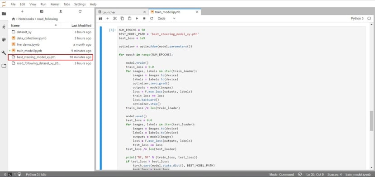Click the JupyterLab logo icon
The width and height of the screenshot is (375, 177).
[4, 4]
